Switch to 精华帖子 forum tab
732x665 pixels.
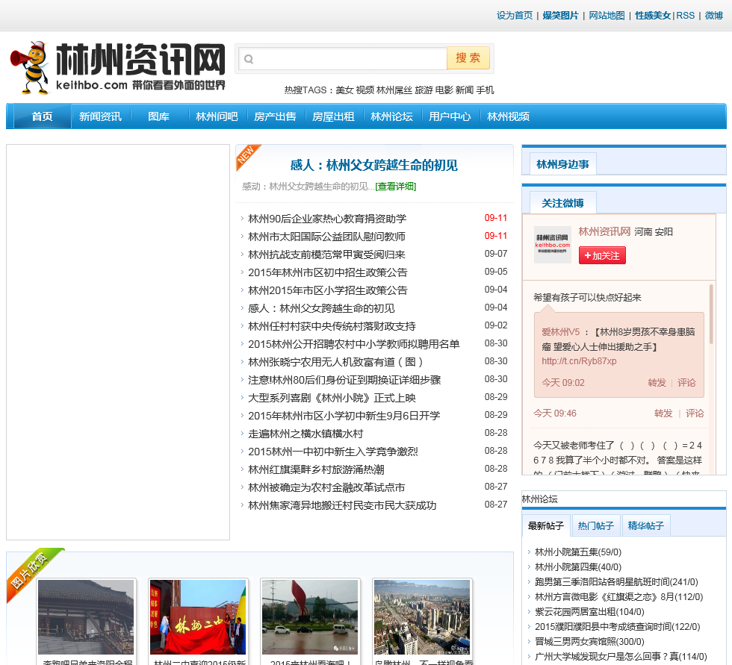646,525
